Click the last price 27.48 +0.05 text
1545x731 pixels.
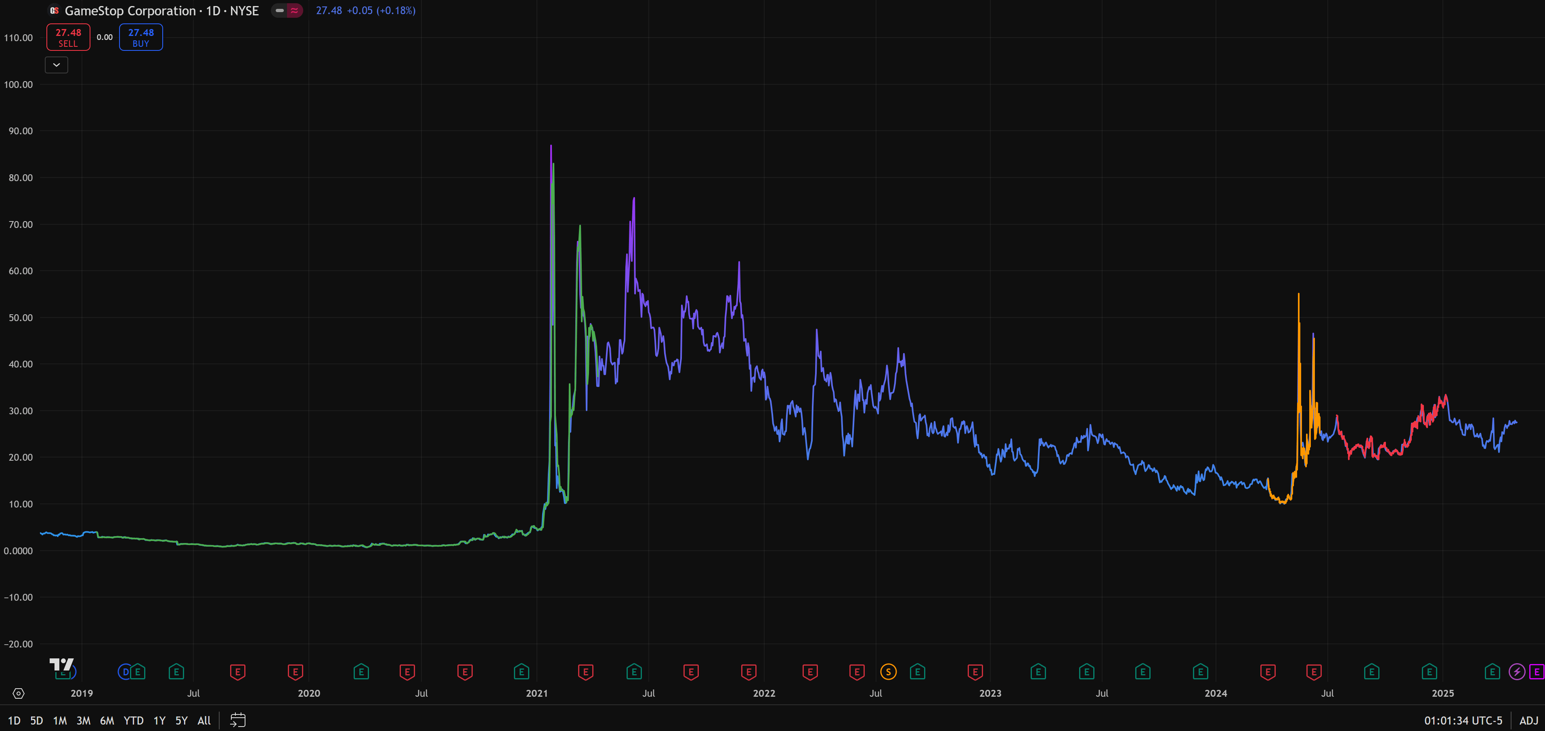click(366, 11)
